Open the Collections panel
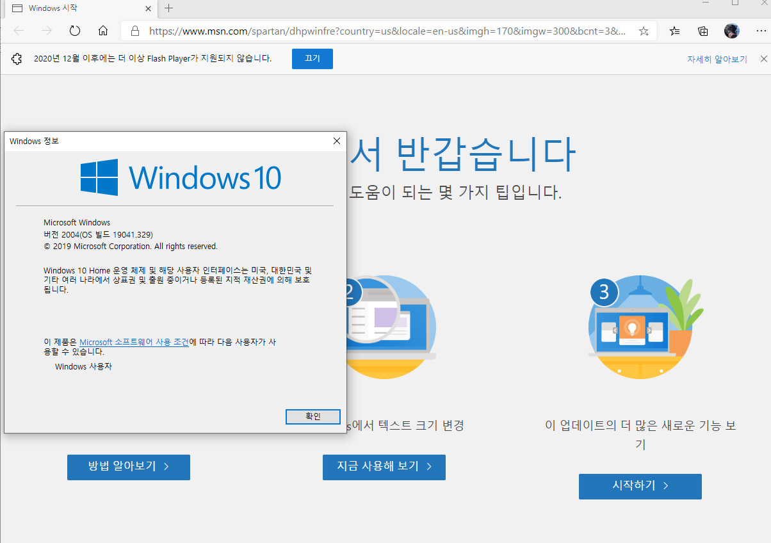771x543 pixels. tap(702, 31)
